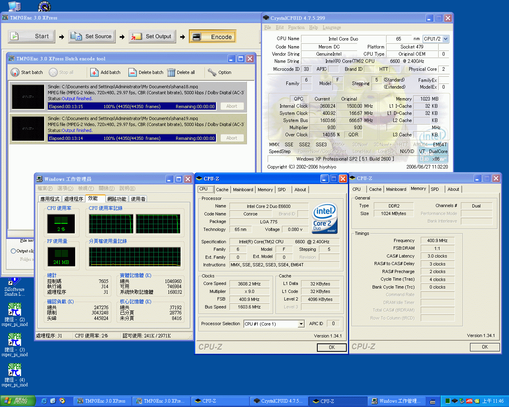The image size is (509, 407).
Task: Open the Processor Selection dropdown in CPU-Z
Action: pyautogui.click(x=301, y=324)
